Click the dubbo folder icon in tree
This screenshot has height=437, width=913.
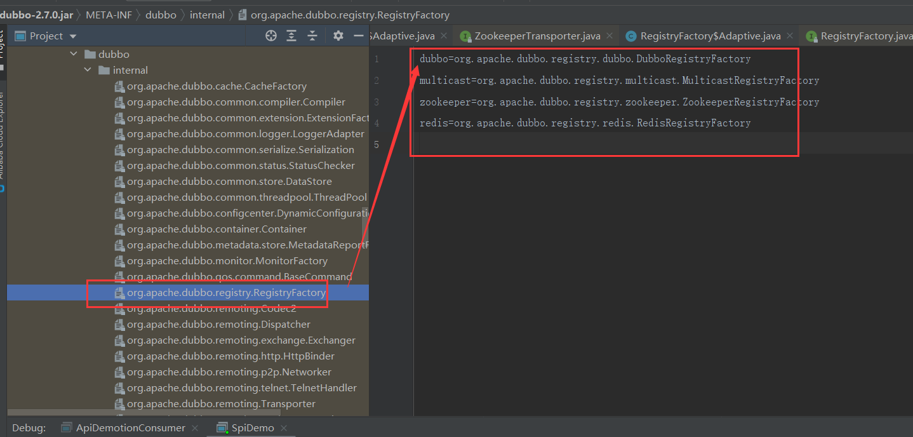(90, 55)
